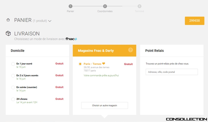Screen dimensions: 208x122
Task: Open the Domicile delivery tab
Action: [x=37, y=51]
